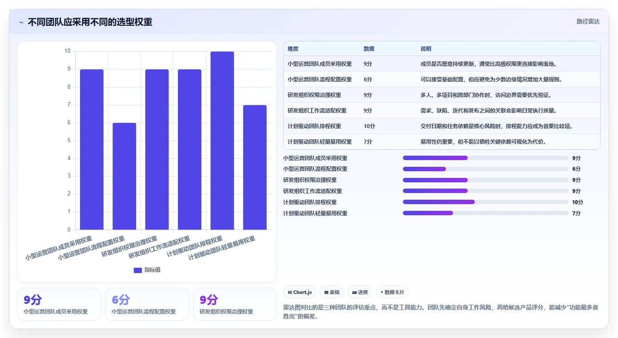Click the progress bar for 计划驱动团队轻量易用权重
Viewport: 618px width, 338px height.
486,213
